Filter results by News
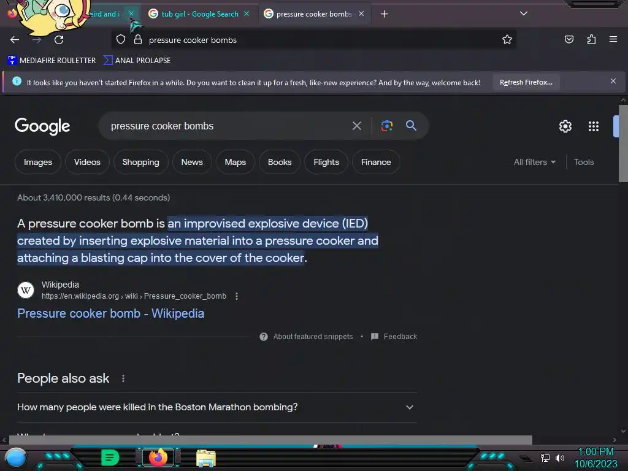 coord(192,162)
